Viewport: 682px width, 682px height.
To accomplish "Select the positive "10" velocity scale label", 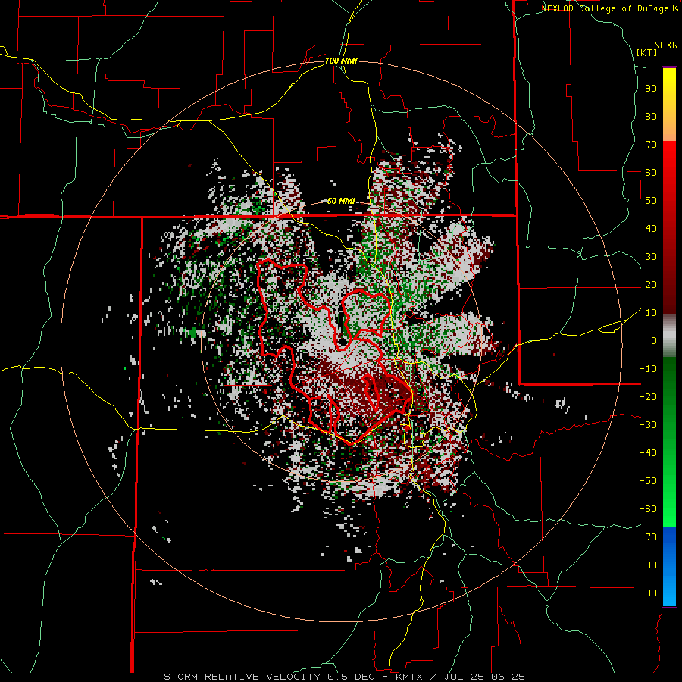I will [x=651, y=313].
